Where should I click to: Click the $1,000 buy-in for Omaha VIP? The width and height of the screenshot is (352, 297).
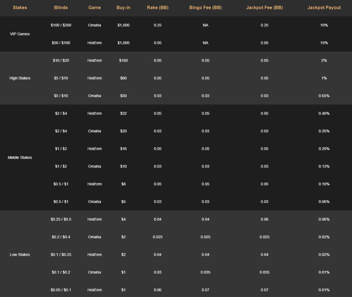click(123, 25)
